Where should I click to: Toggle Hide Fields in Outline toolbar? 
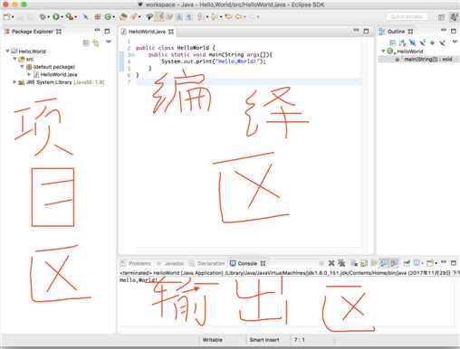coord(412,42)
